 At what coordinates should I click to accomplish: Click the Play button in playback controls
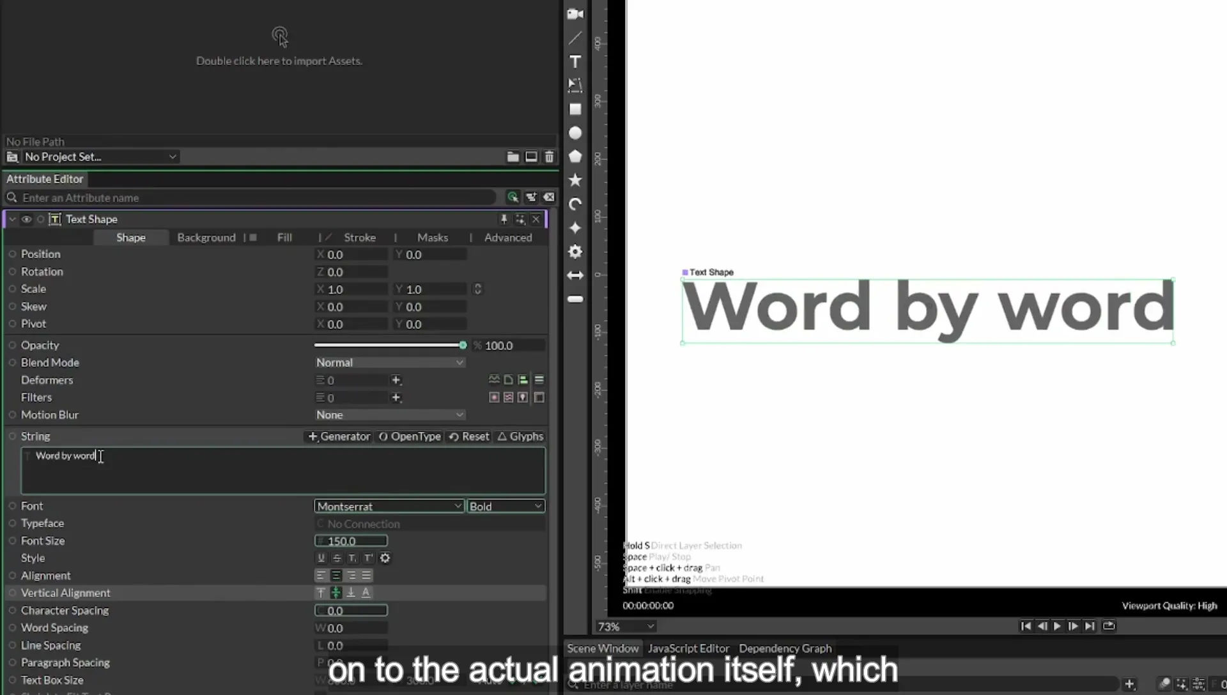tap(1057, 626)
